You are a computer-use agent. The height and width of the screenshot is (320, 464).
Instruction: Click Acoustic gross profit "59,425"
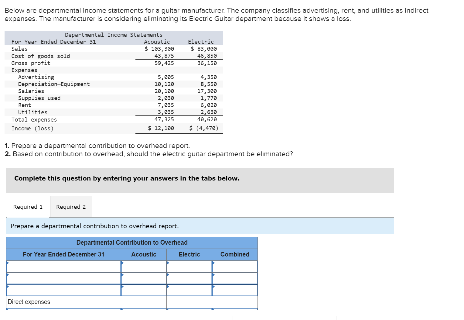(164, 63)
